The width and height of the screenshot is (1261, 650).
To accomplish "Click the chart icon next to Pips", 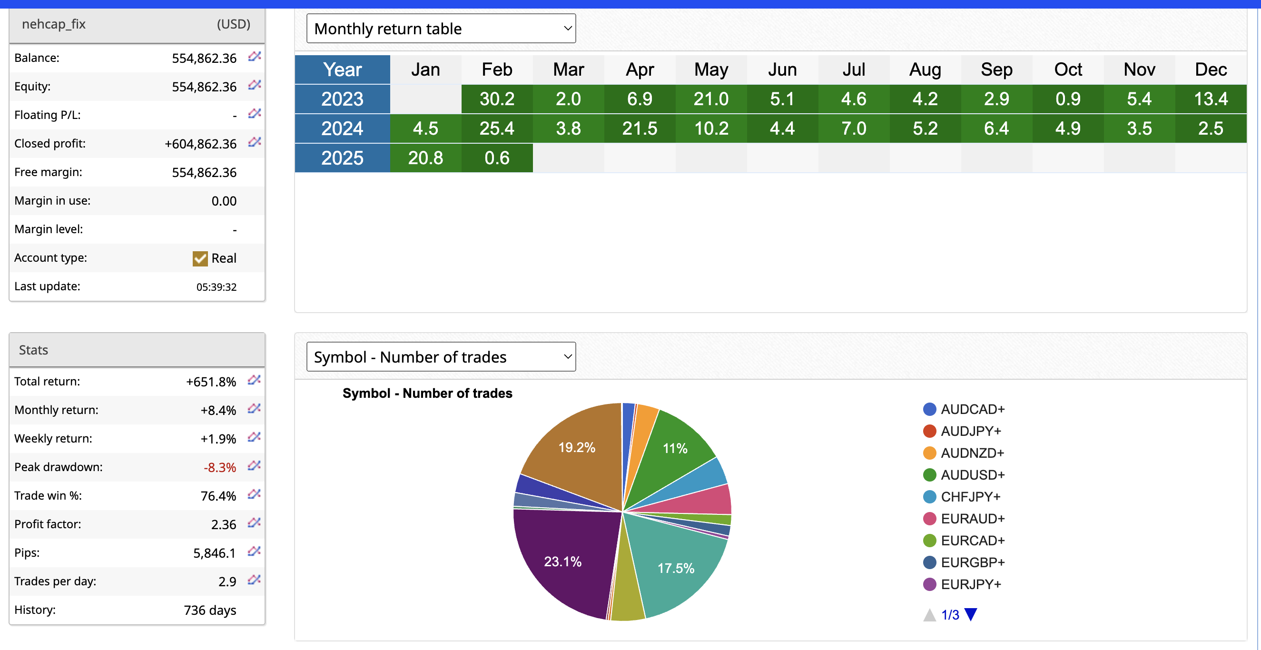I will 254,552.
